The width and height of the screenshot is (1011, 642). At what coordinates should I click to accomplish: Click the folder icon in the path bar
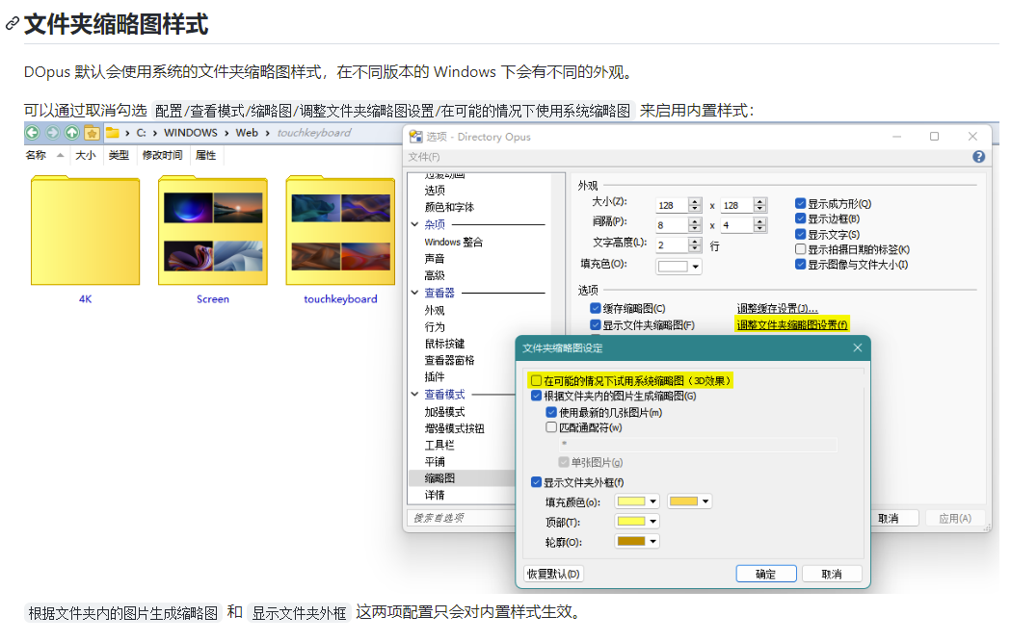pyautogui.click(x=112, y=133)
